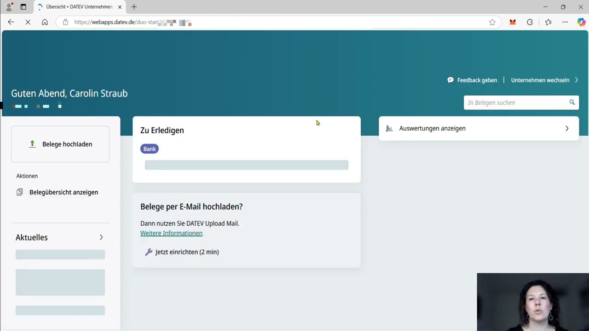
Task: Click the green upload arrow icon
Action: click(32, 144)
